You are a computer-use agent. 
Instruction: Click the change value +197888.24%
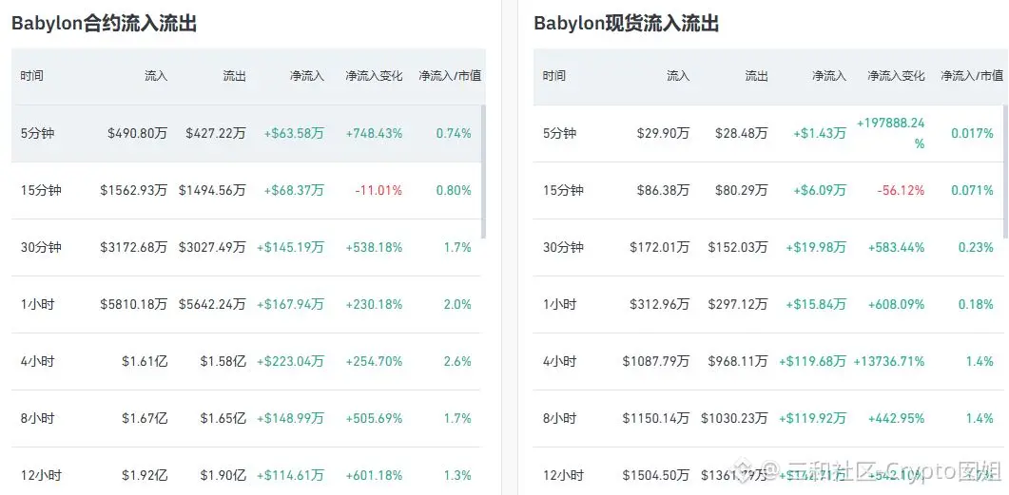(891, 133)
